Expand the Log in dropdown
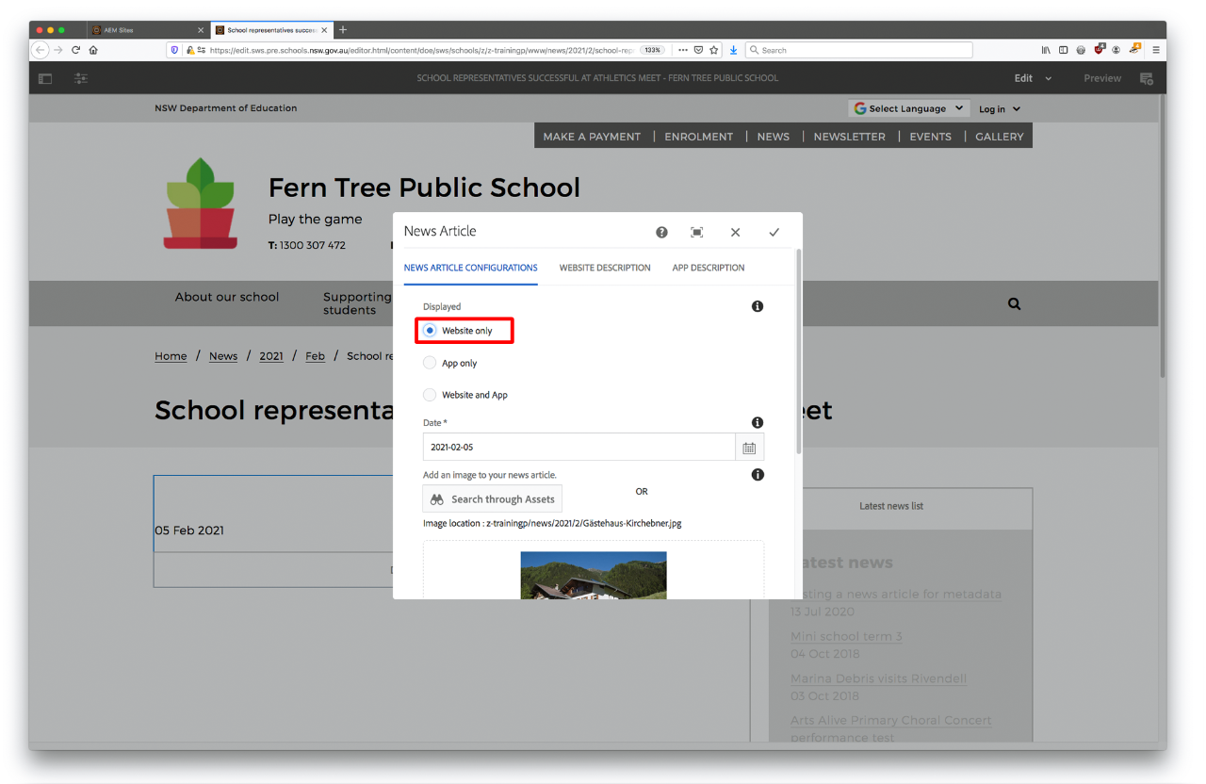 (1000, 109)
